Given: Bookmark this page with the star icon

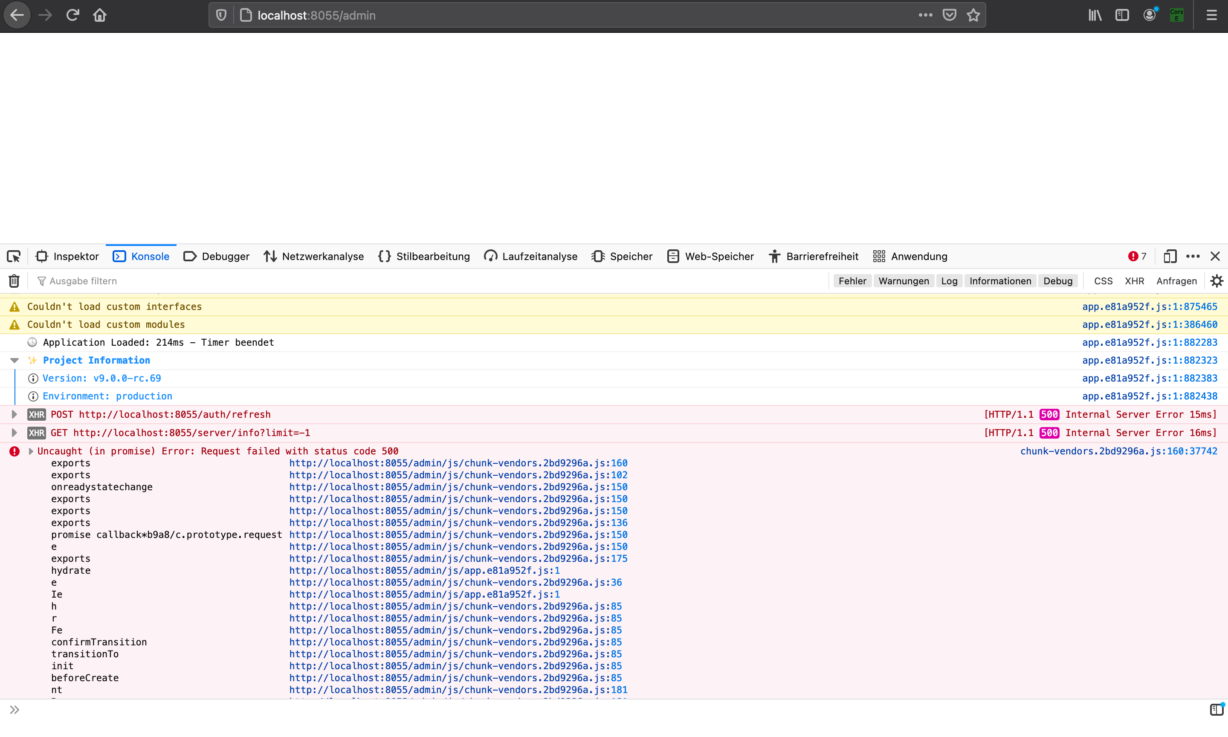Looking at the screenshot, I should [973, 15].
